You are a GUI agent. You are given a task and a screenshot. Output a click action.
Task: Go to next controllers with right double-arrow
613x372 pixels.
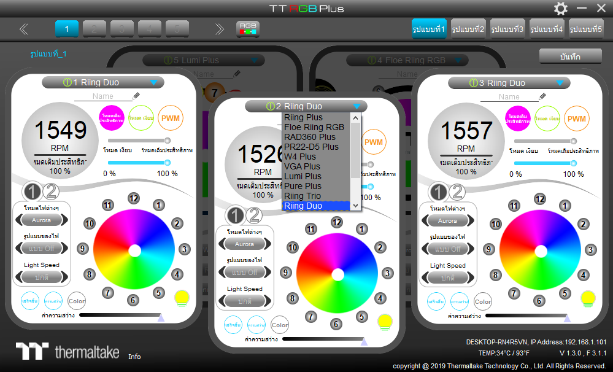[219, 29]
